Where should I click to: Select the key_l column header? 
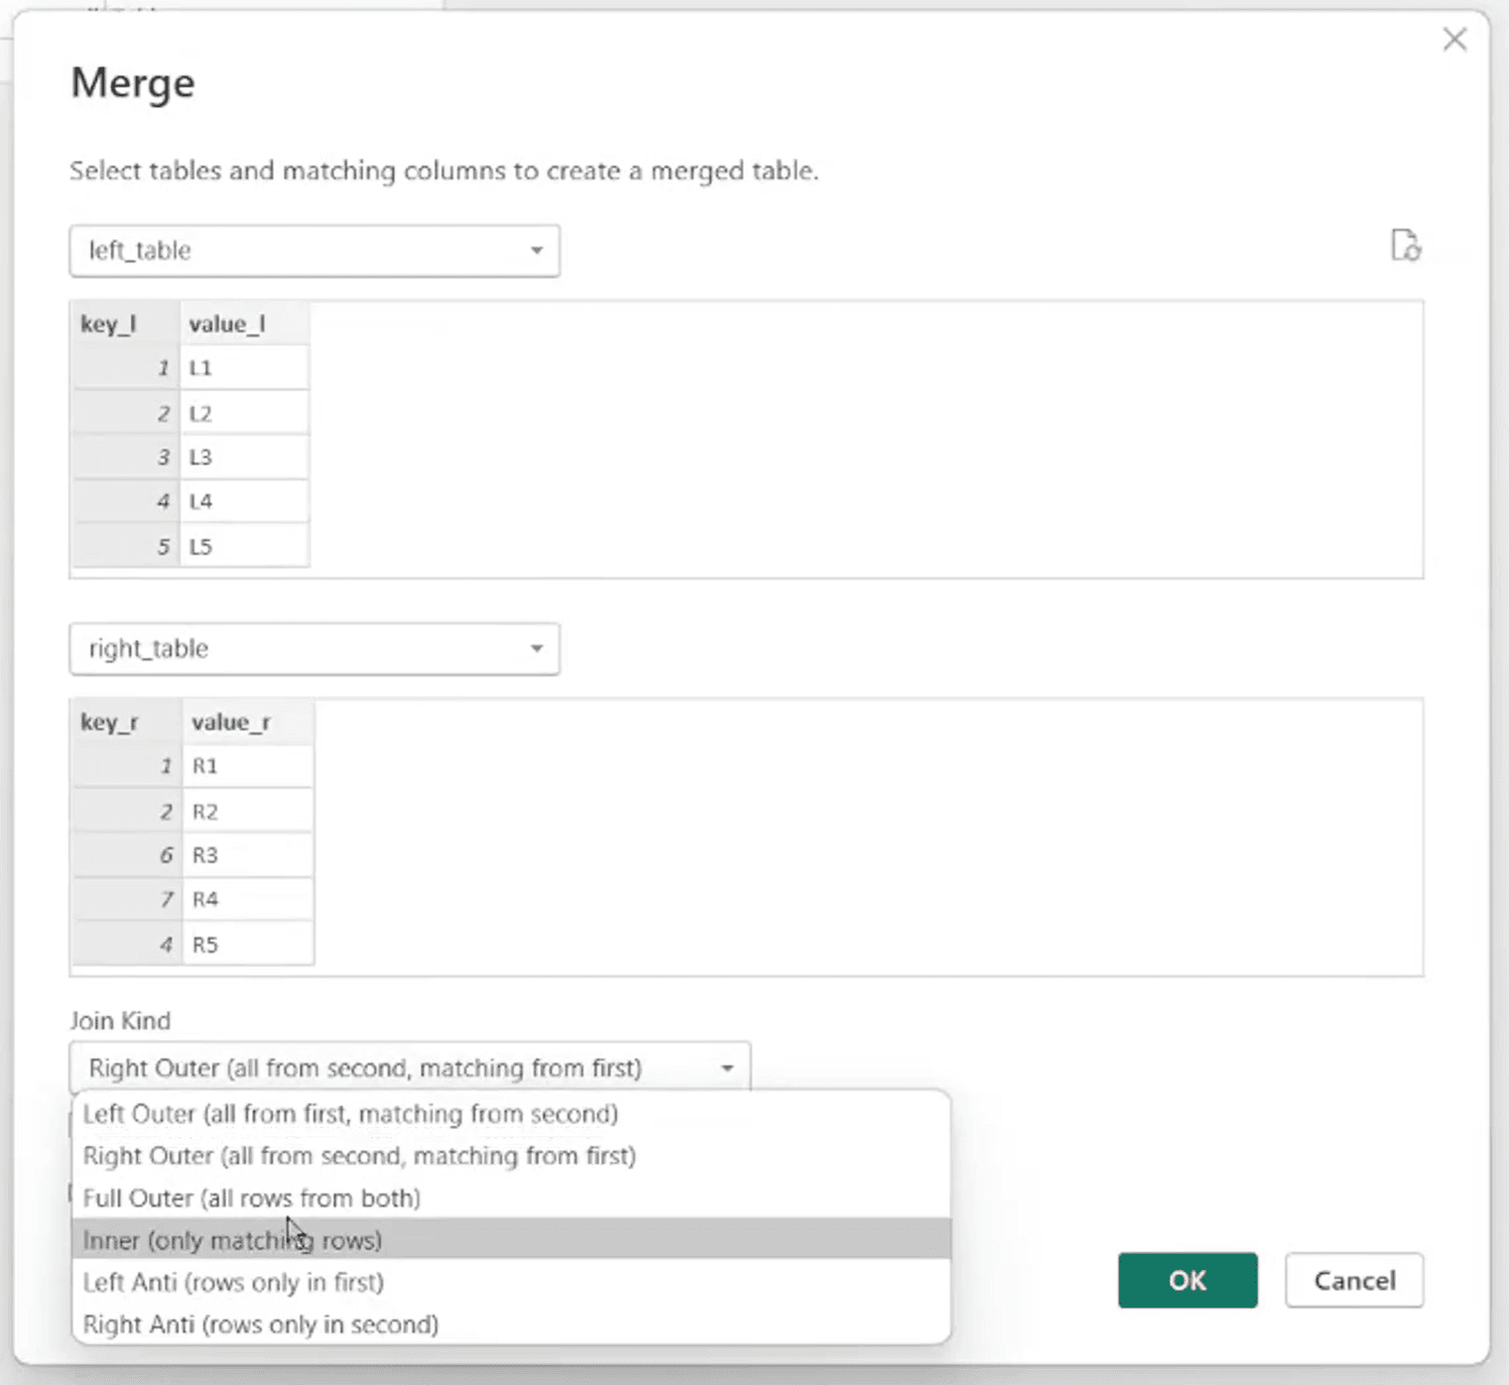[x=126, y=324]
